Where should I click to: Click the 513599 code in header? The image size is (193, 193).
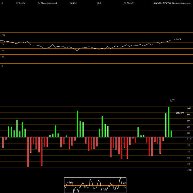(129, 3)
